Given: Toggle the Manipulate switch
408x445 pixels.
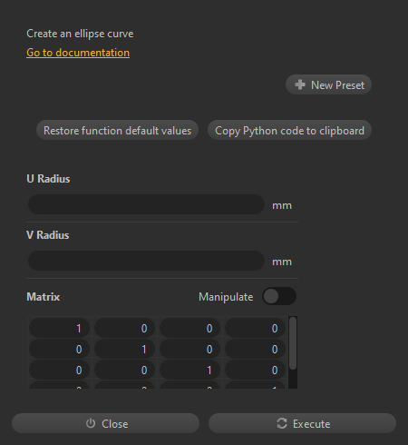Looking at the screenshot, I should [x=279, y=296].
